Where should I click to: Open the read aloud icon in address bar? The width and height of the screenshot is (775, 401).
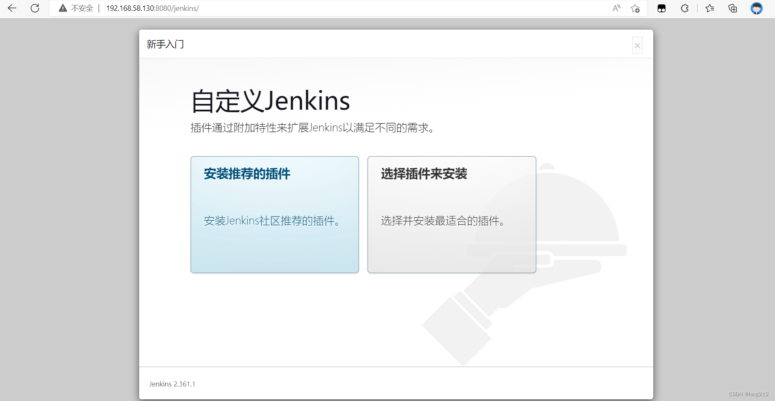pyautogui.click(x=616, y=8)
